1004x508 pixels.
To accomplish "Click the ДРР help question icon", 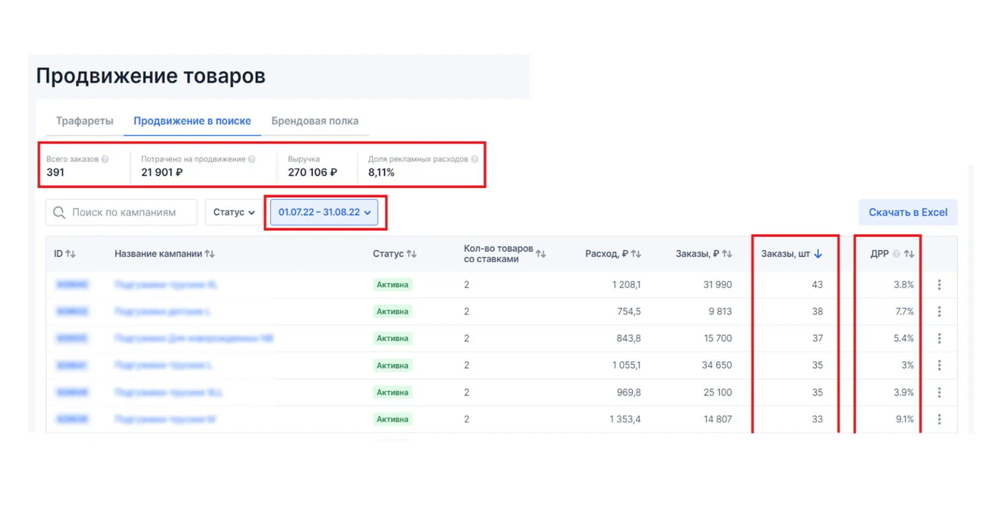I will (896, 253).
